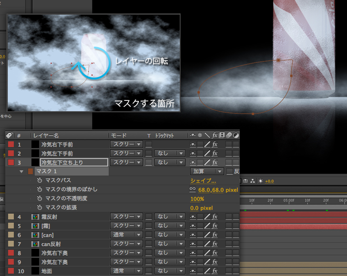Click the brown マスク 1 color swatch

[x=30, y=171]
